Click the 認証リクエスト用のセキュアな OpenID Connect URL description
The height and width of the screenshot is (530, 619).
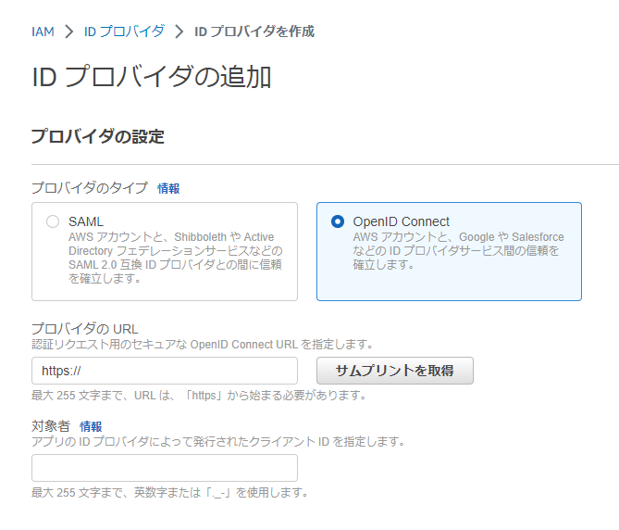click(203, 345)
